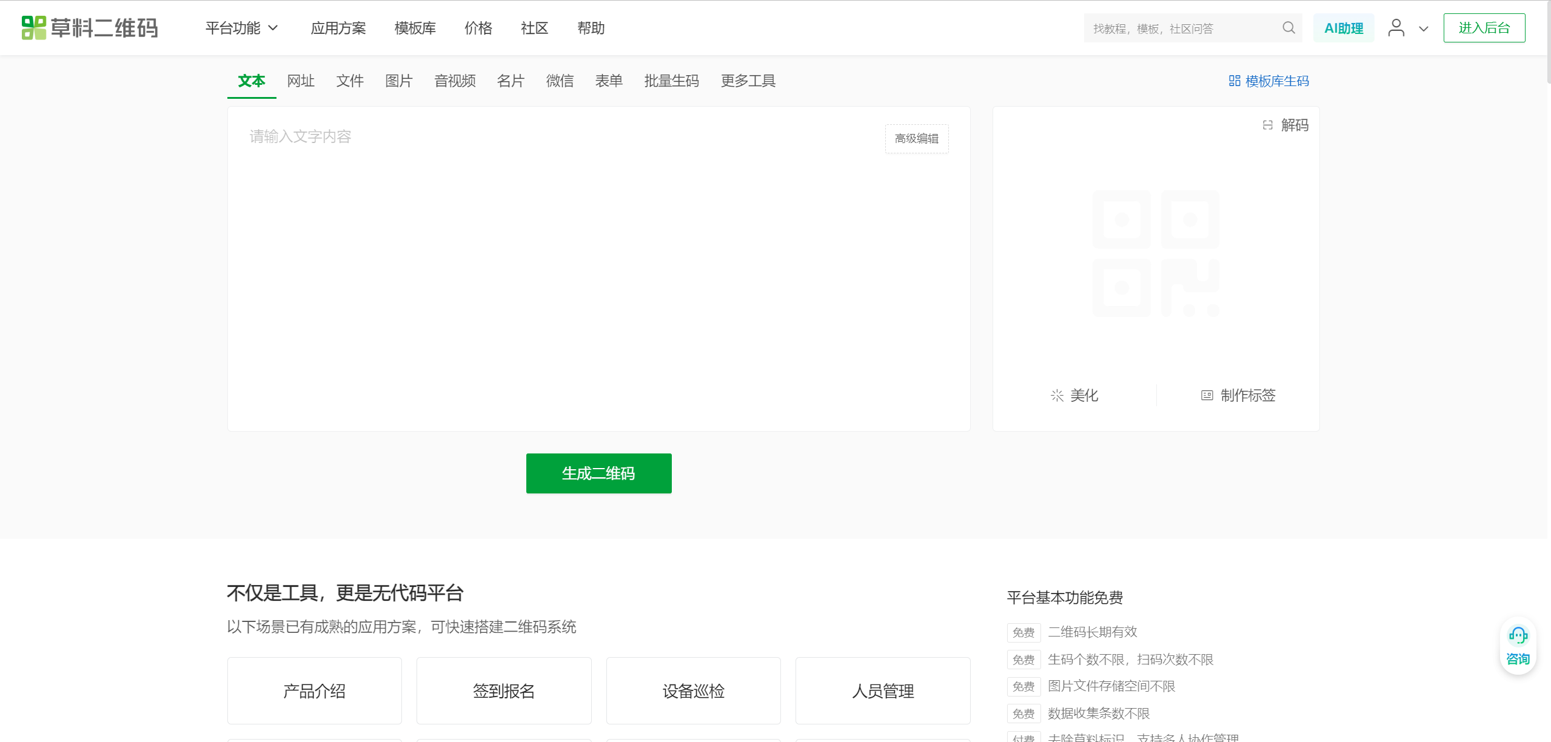1551x742 pixels.
Task: Click the 解码 scan icon
Action: click(1267, 125)
